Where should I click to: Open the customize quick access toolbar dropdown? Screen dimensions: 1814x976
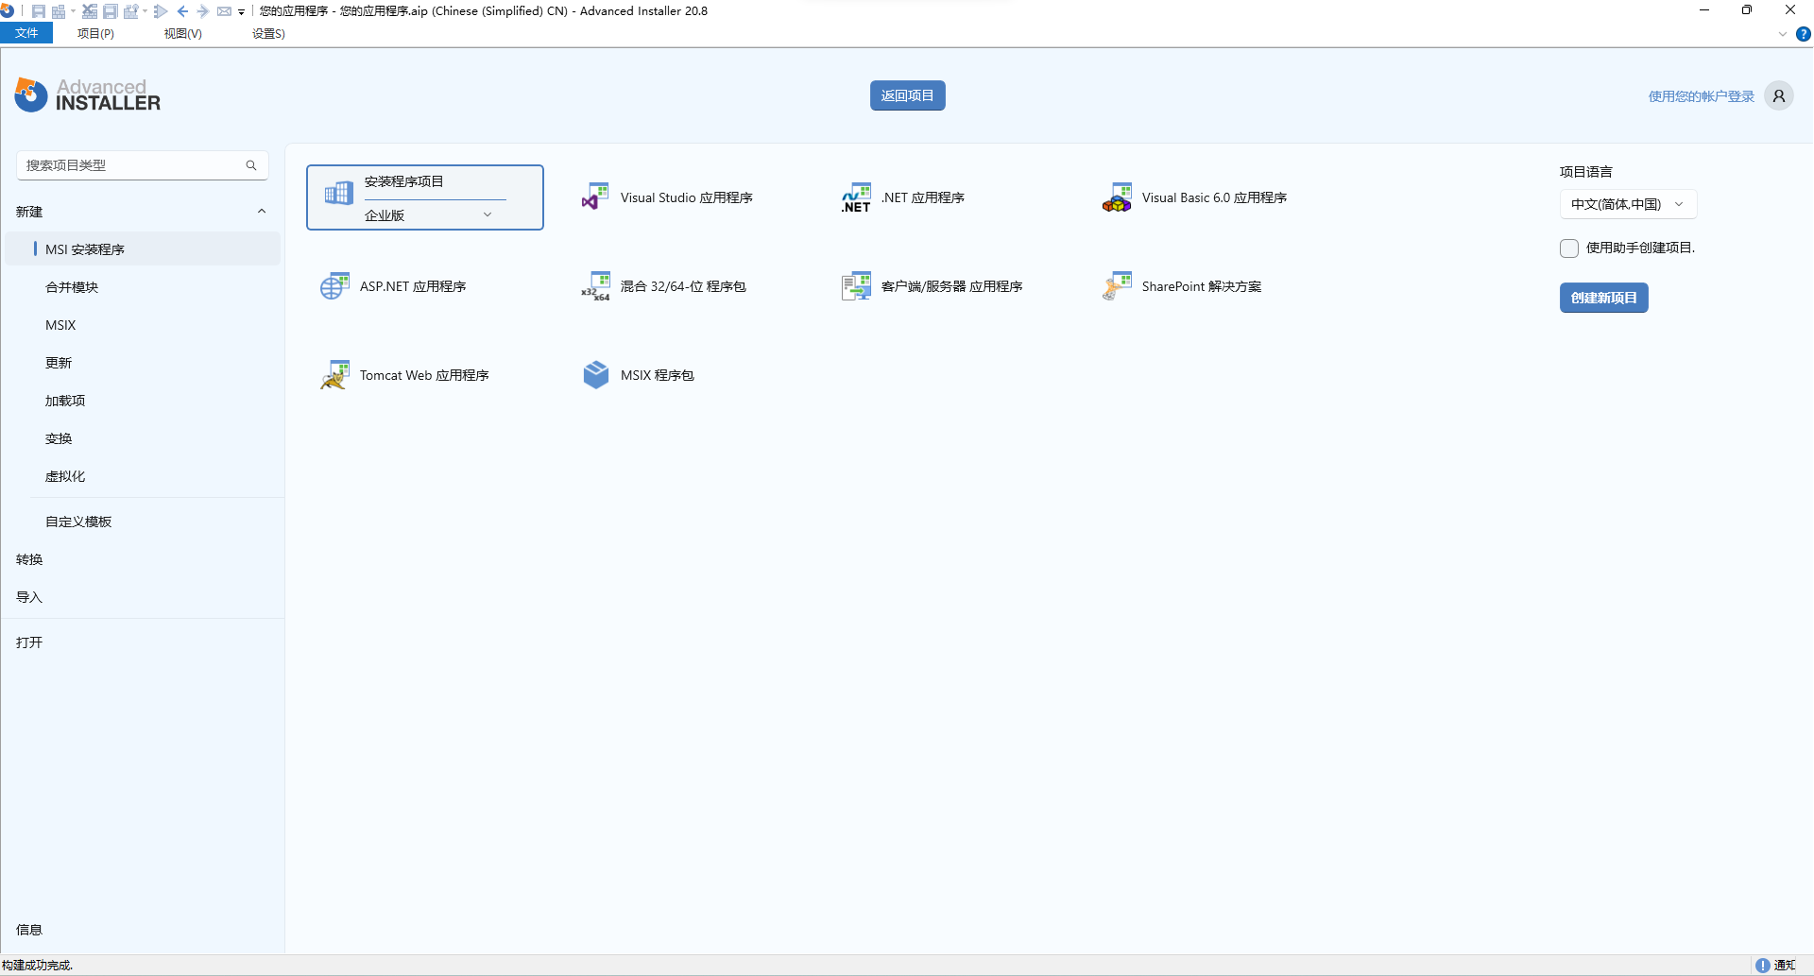(241, 12)
